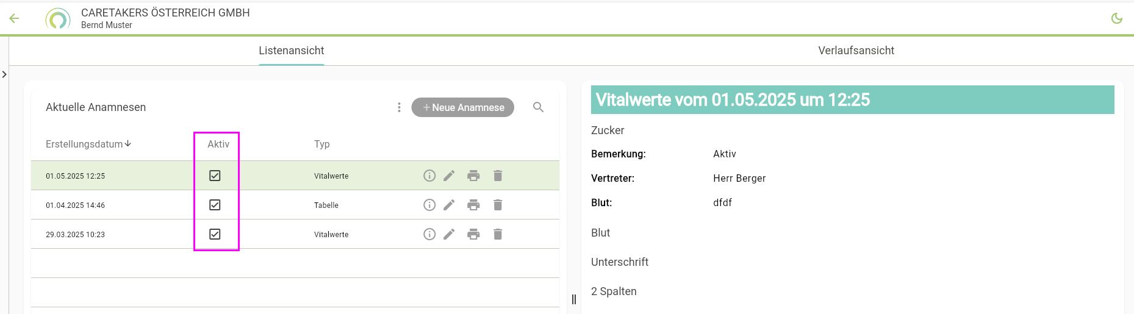Print the 01.05.2025 Vitalwerte entry
Screen dimensions: 1134x314
(473, 176)
